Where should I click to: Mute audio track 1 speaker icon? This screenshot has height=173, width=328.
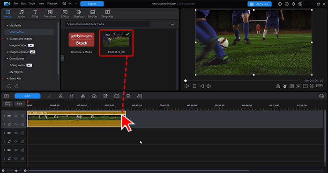[16, 125]
